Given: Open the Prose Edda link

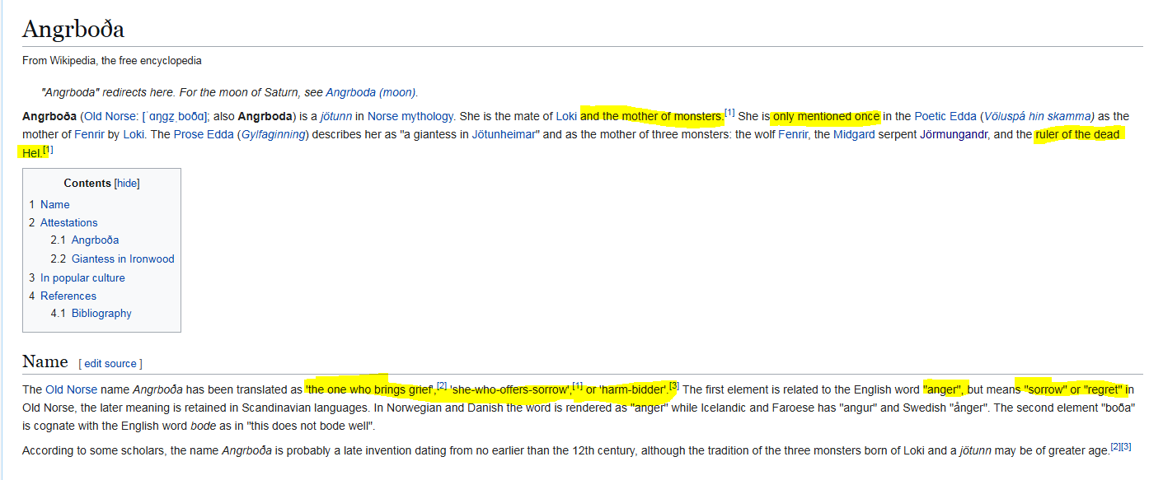Looking at the screenshot, I should tap(204, 134).
